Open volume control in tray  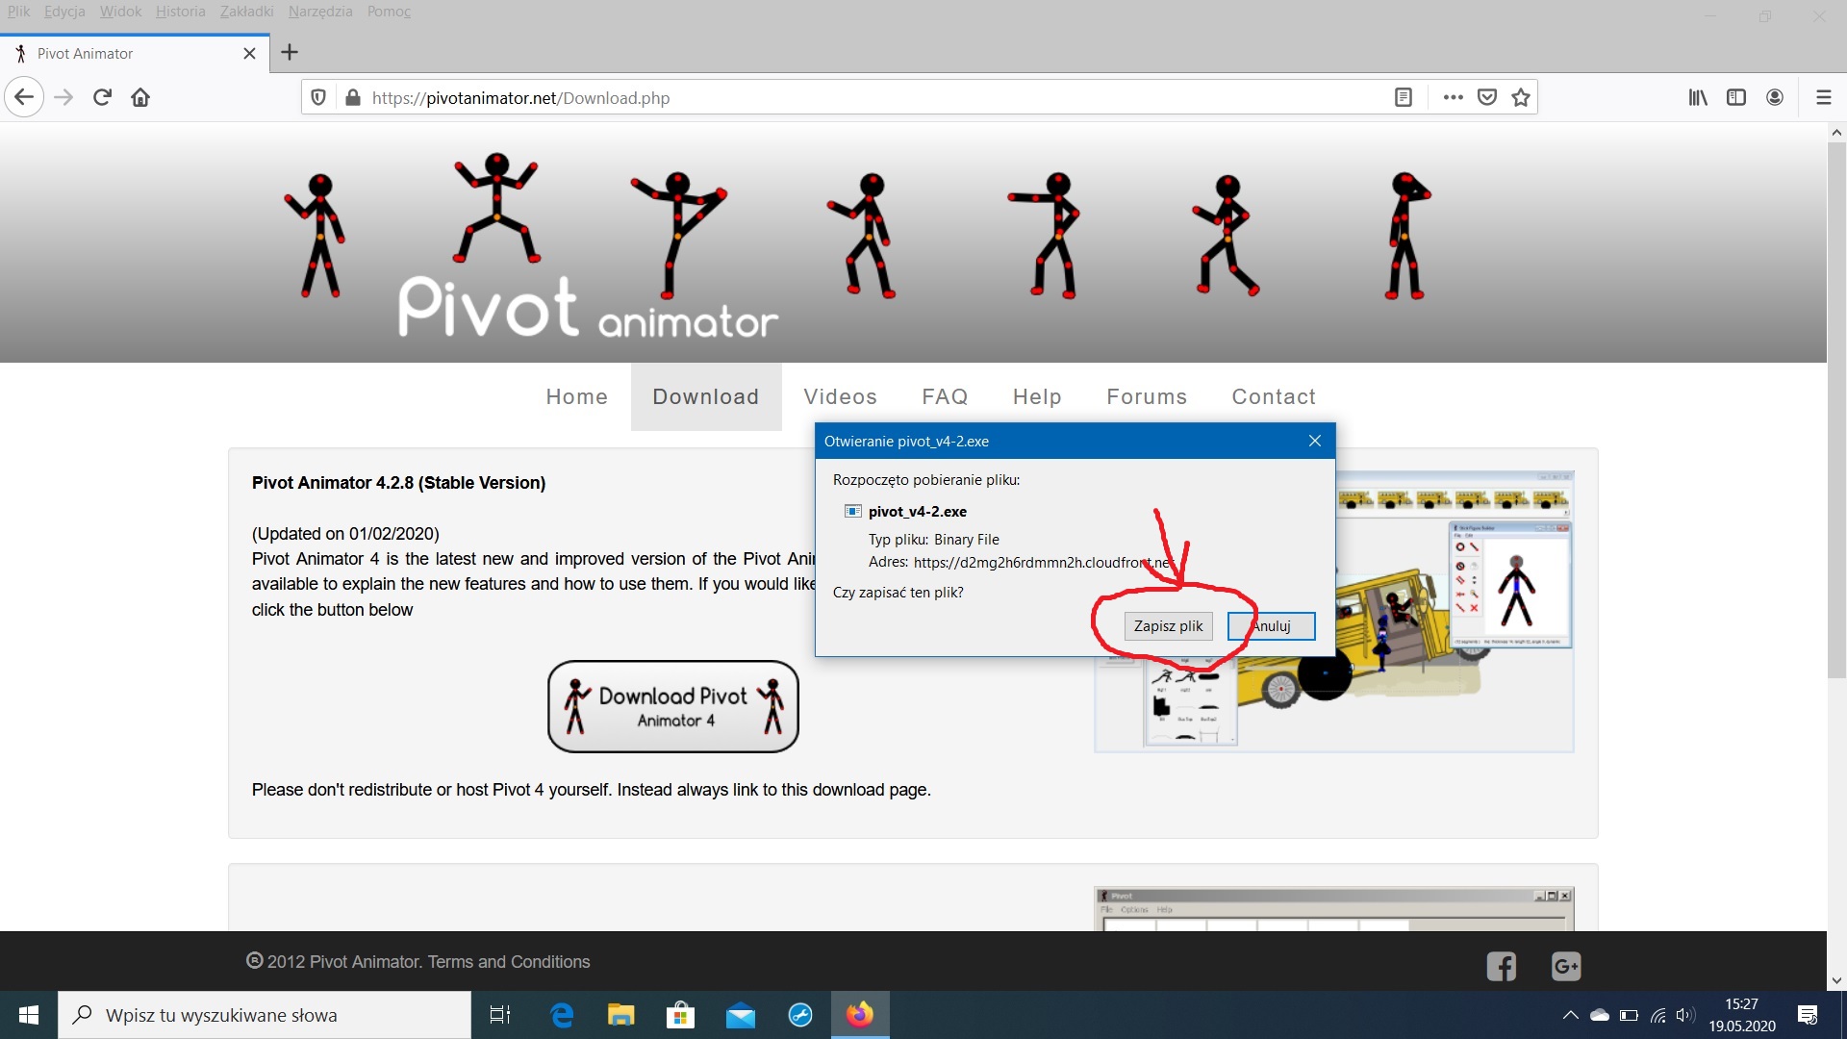tap(1685, 1015)
